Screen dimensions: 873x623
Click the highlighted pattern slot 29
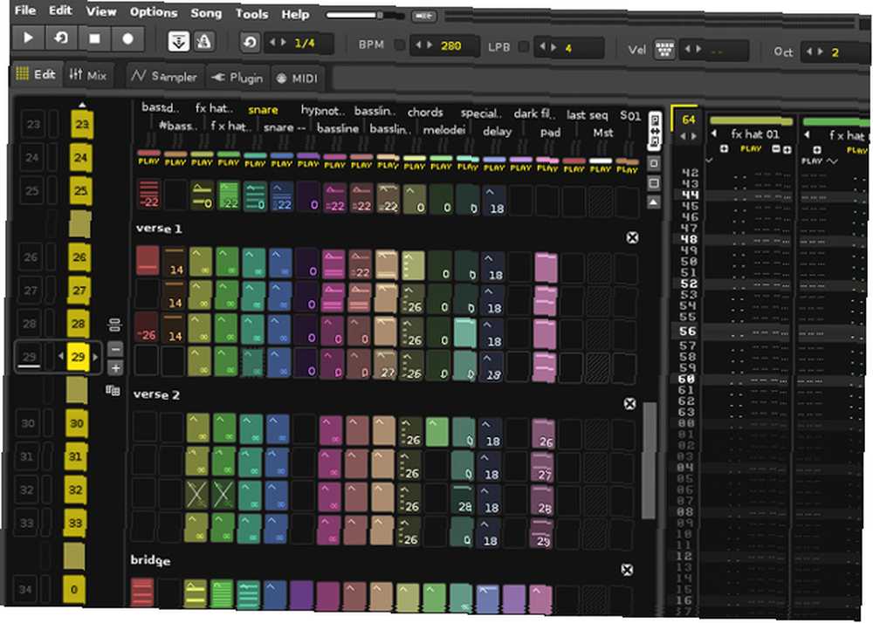point(78,357)
